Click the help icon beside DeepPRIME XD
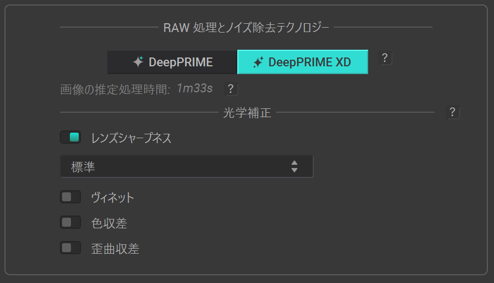The width and height of the screenshot is (494, 283). pos(385,58)
